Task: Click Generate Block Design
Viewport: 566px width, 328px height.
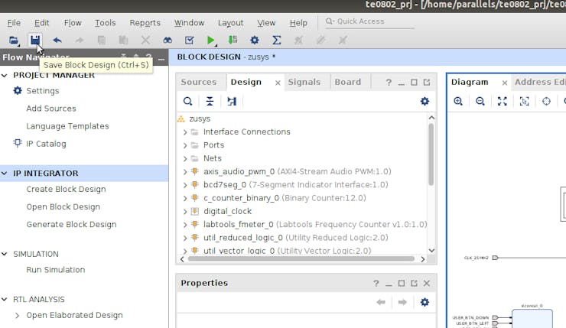Action: click(x=71, y=225)
